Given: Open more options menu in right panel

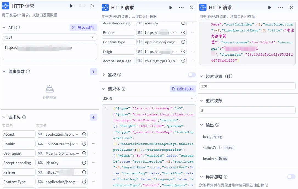Looking at the screenshot, I should (280, 7).
